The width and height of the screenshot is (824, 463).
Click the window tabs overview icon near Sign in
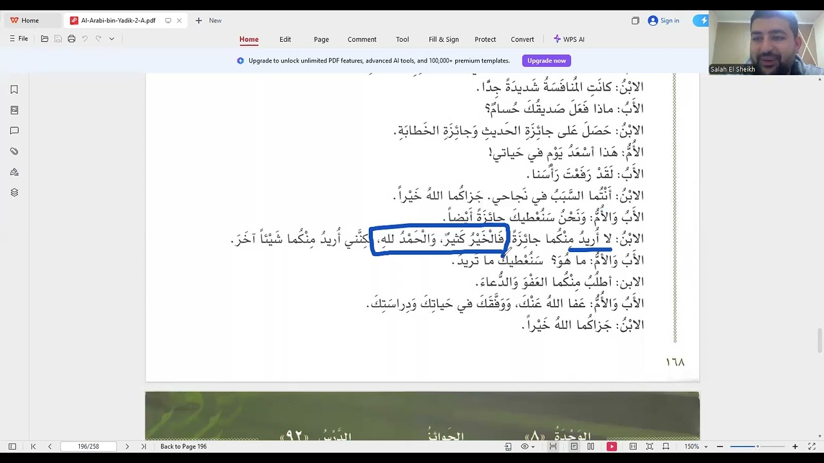[635, 21]
